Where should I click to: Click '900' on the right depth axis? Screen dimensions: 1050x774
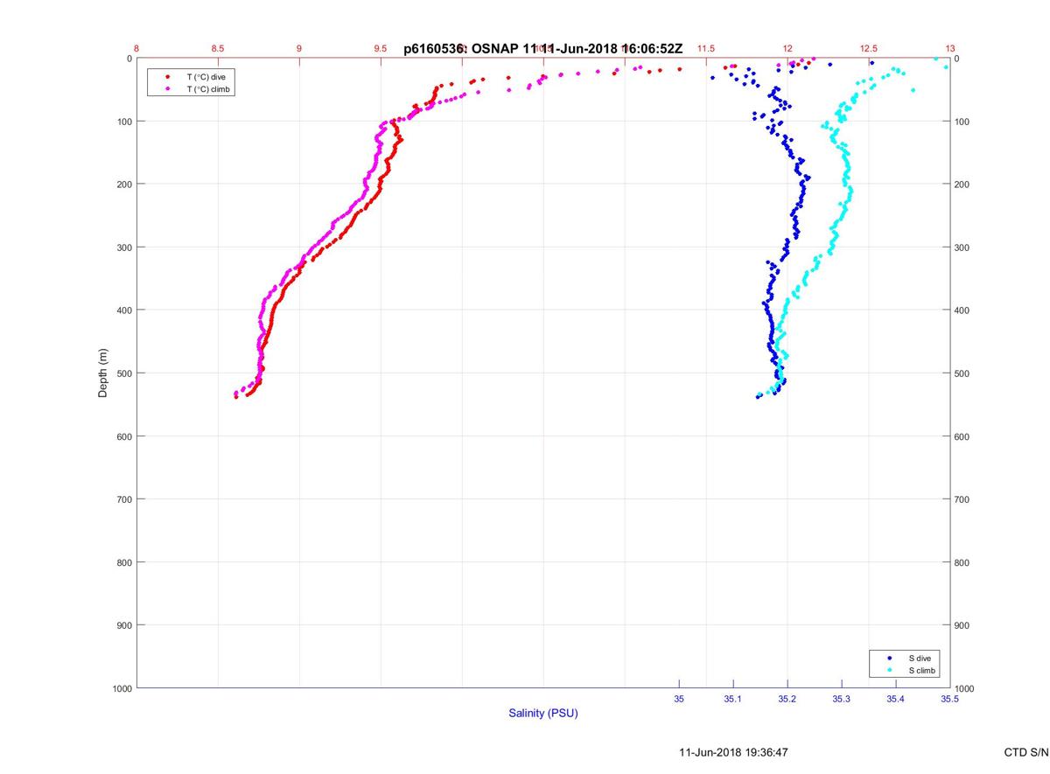coord(963,625)
